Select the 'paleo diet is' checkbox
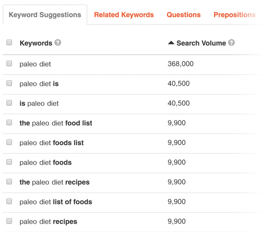 click(9, 83)
